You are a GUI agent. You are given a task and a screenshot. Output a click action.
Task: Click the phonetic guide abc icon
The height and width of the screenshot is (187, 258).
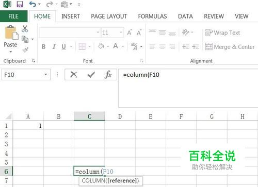click(134, 46)
